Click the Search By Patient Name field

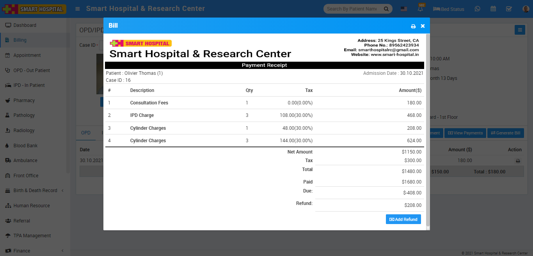(352, 9)
